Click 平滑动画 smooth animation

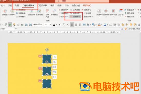pyautogui.click(x=39, y=13)
